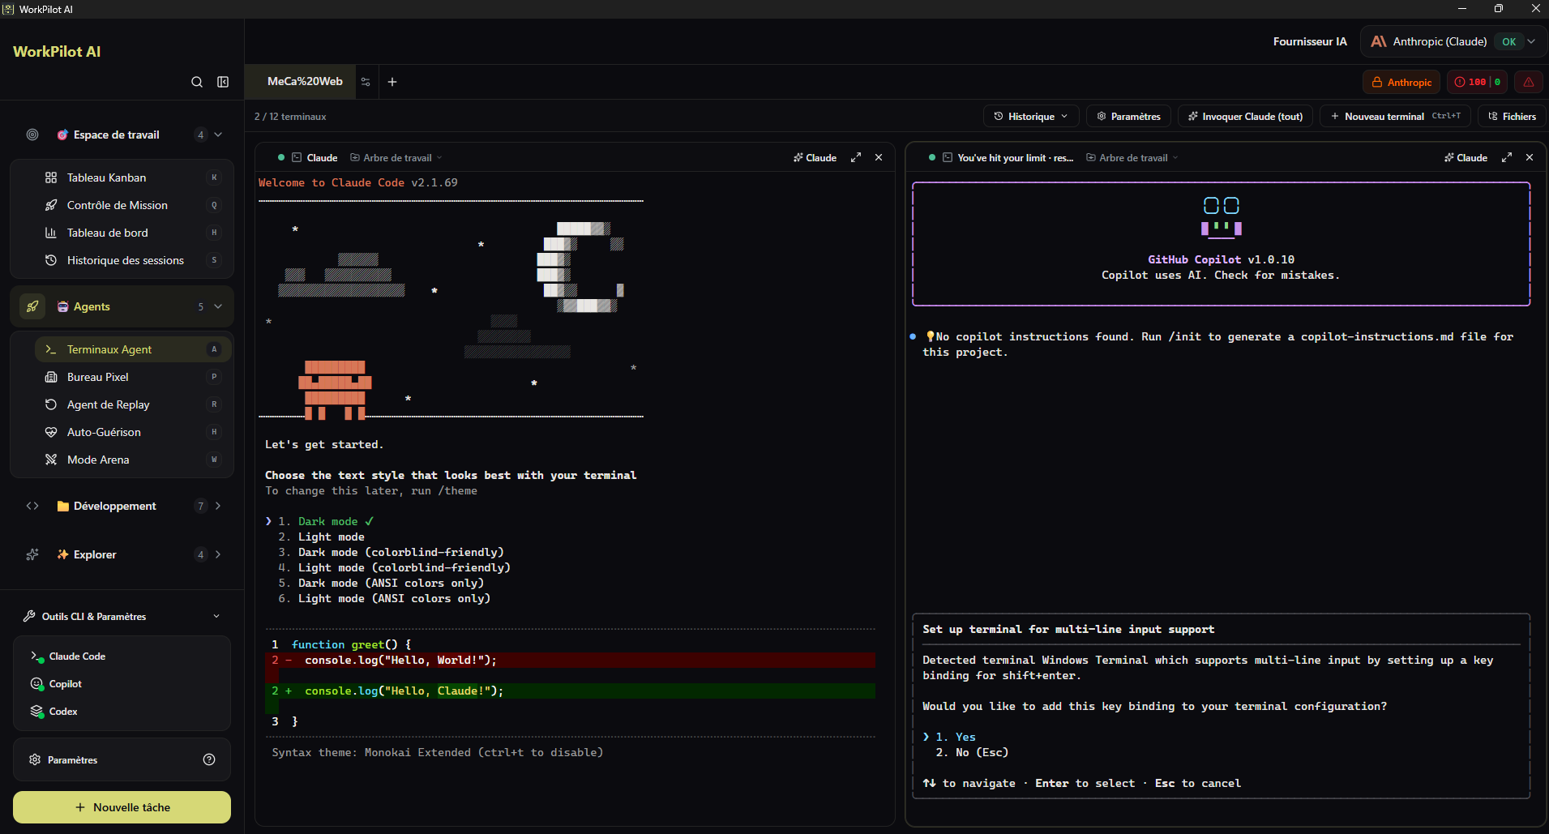Open Tableau Kanban
Image resolution: width=1549 pixels, height=834 pixels.
(133, 177)
